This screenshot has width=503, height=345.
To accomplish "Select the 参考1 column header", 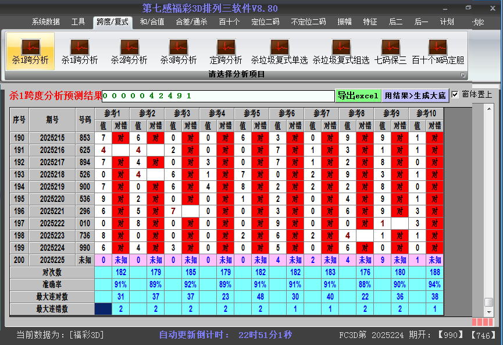I will point(112,113).
